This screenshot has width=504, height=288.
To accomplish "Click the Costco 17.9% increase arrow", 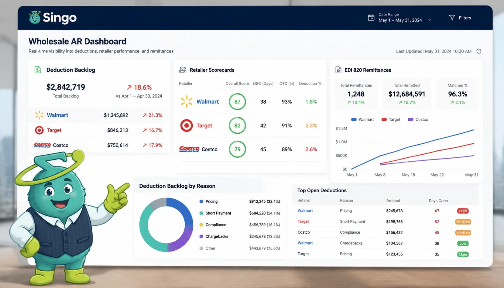I will tap(145, 145).
